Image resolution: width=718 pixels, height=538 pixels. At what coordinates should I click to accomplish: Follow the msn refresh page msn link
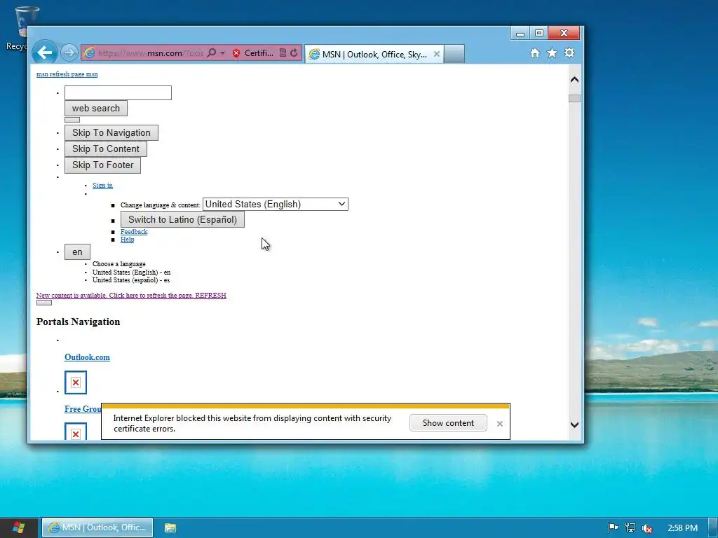coord(67,74)
